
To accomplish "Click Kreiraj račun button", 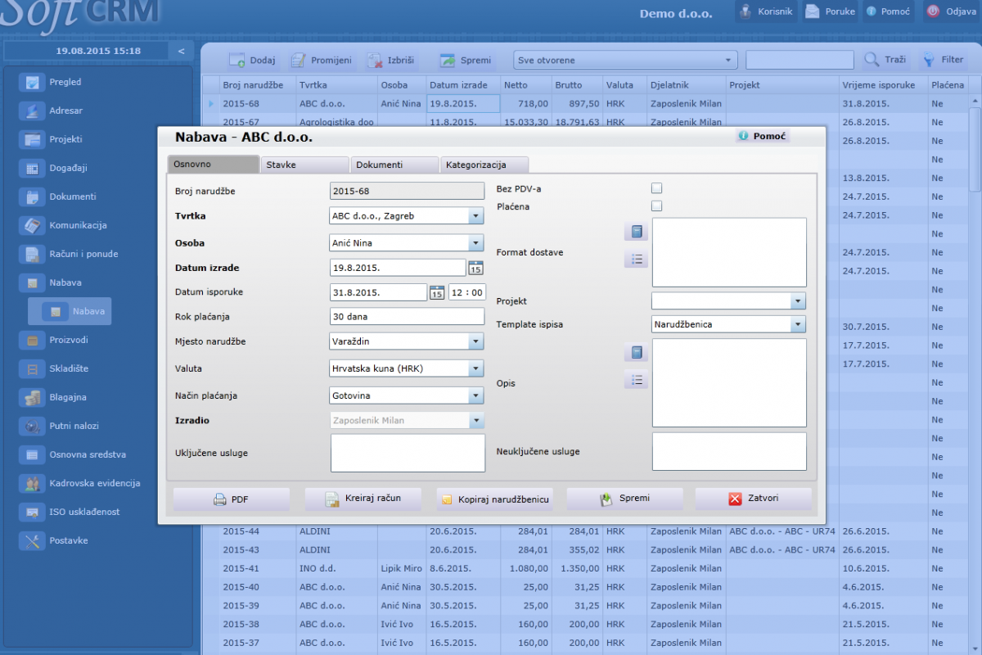I will (x=363, y=499).
